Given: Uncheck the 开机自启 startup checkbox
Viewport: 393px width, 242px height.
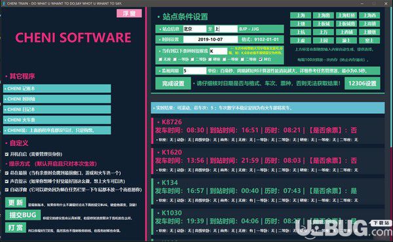Looking at the screenshot, I should 7,154.
